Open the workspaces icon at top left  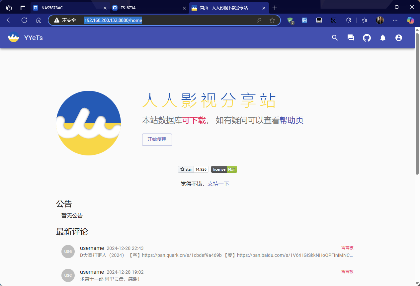coord(9,8)
